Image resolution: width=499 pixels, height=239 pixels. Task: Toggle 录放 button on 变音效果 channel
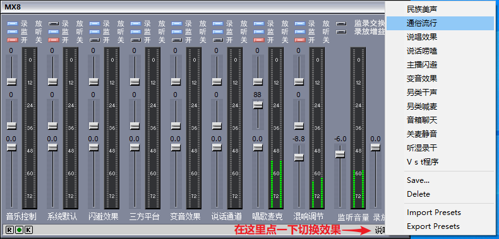tap(177, 23)
